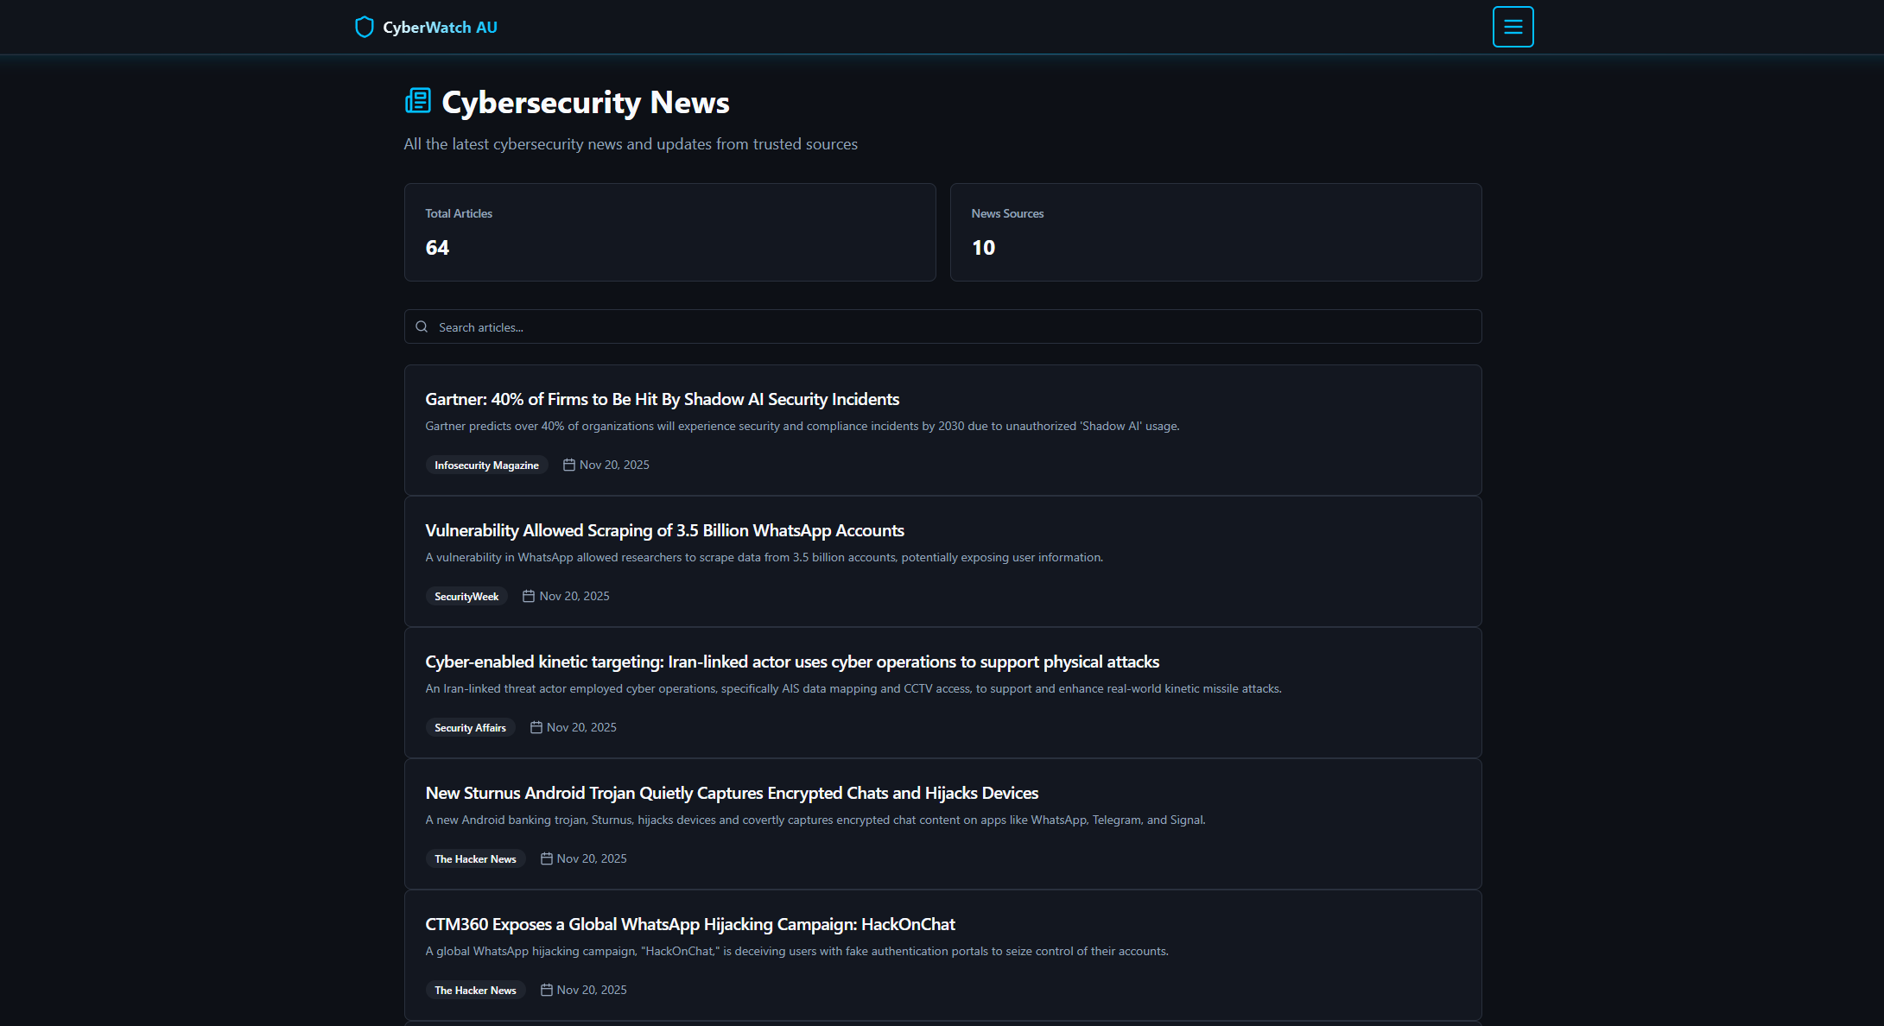Open Gartner Shadow AI incidents article

point(662,399)
